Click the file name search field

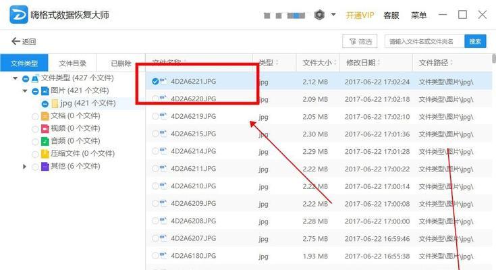pyautogui.click(x=424, y=41)
